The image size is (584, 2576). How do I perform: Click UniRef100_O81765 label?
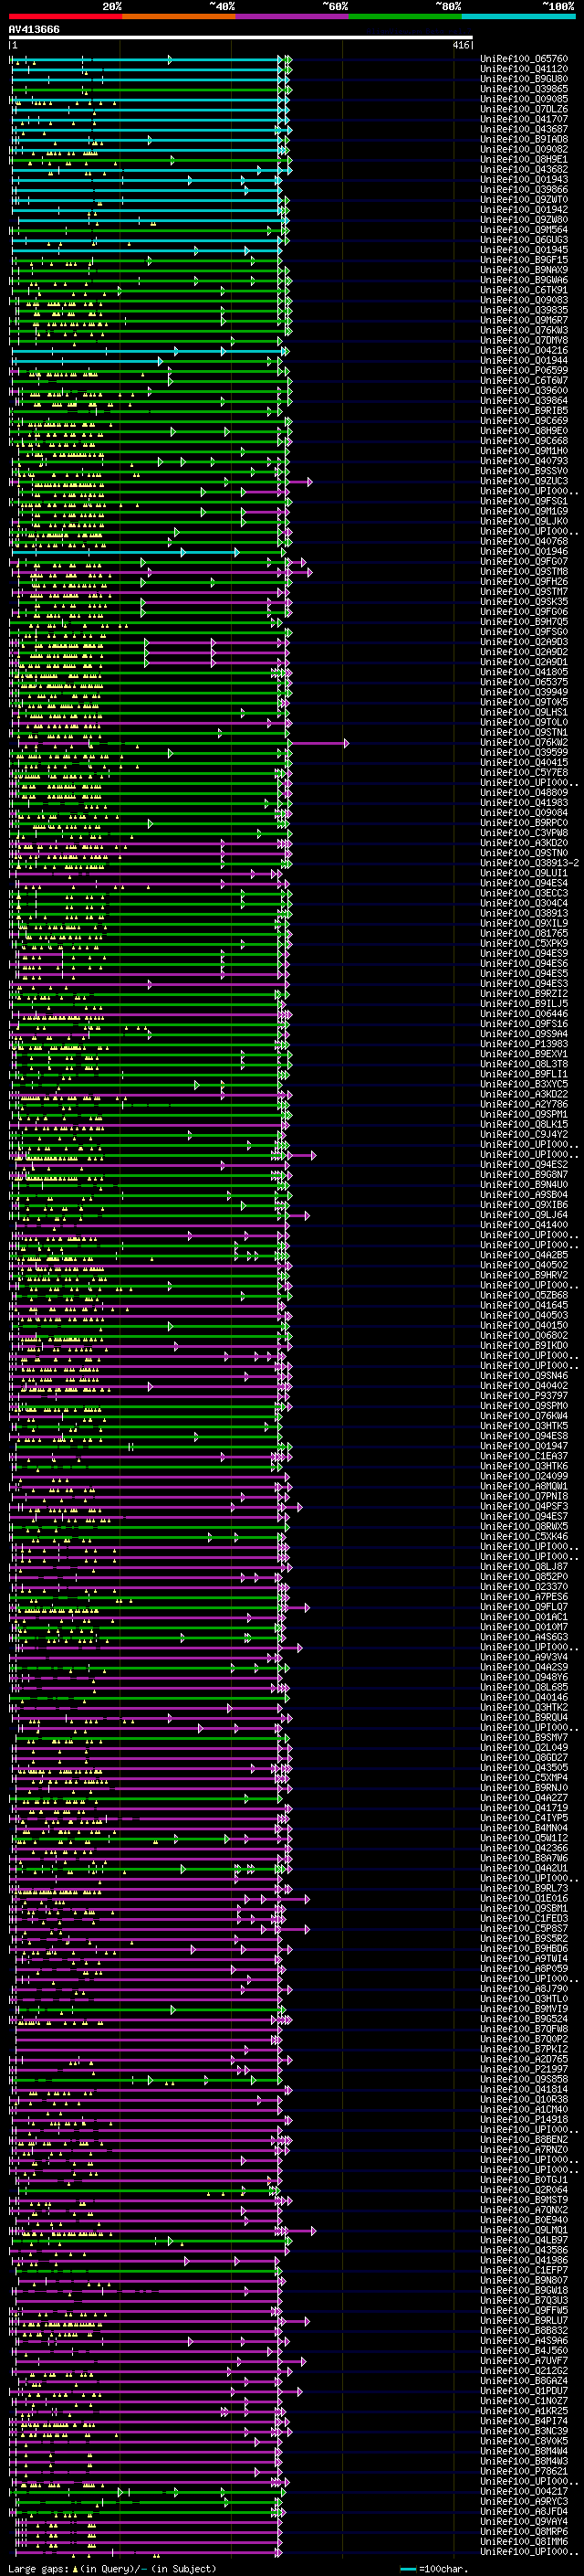tap(524, 933)
